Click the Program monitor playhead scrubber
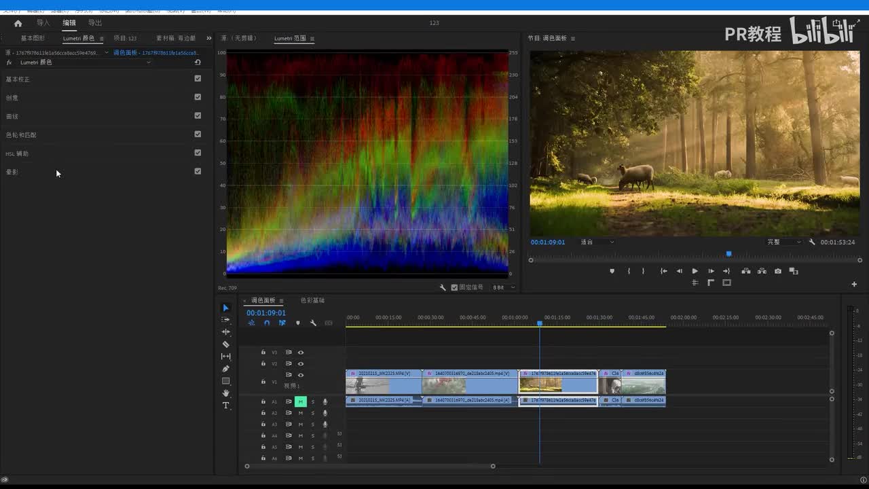 click(728, 254)
